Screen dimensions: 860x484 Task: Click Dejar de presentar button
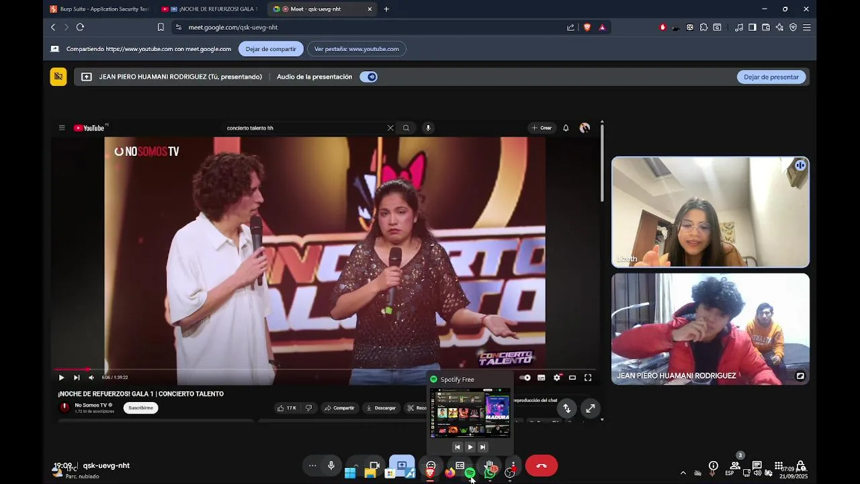(x=771, y=77)
